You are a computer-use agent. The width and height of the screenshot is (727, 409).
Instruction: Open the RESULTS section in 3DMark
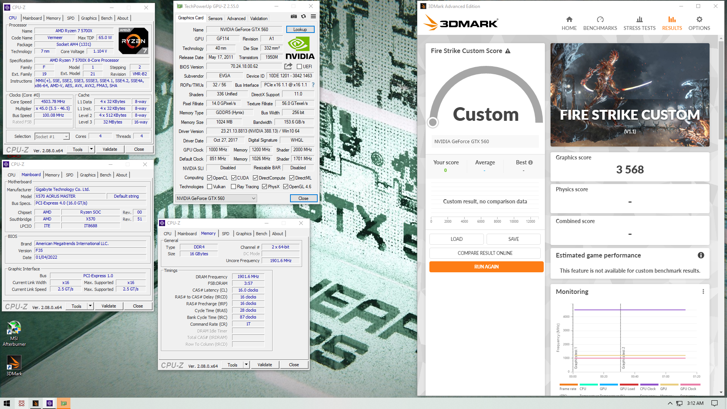tap(672, 23)
